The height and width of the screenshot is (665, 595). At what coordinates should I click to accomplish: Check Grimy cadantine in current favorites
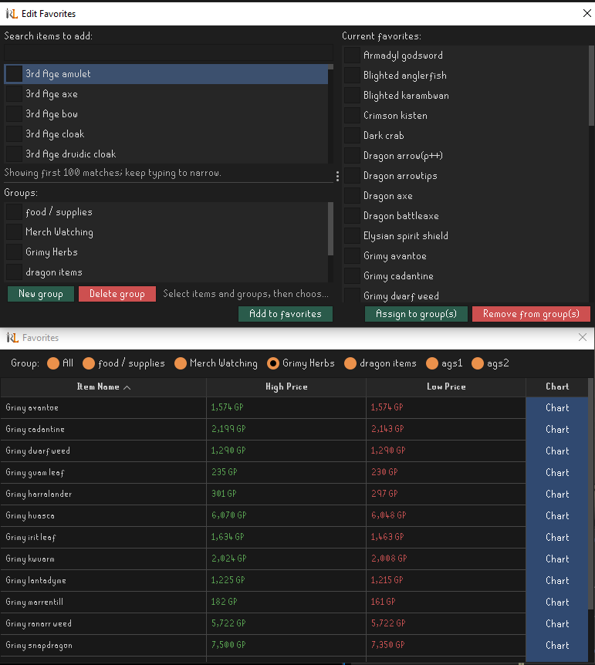[352, 276]
